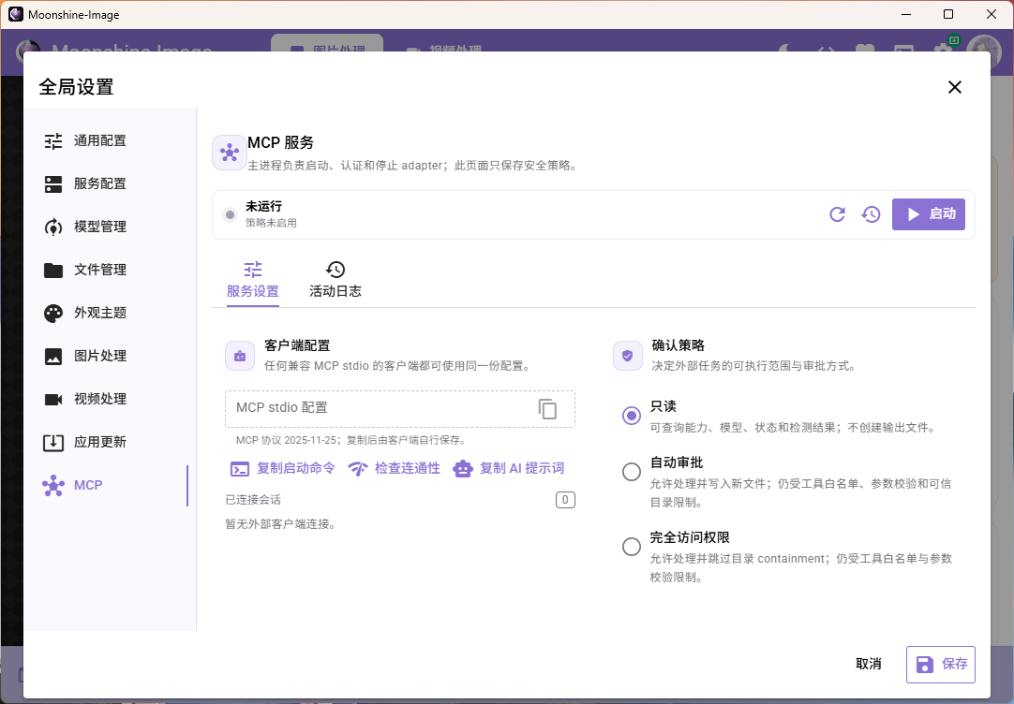1014x704 pixels.
Task: Click the 未运行 status indicator dot
Action: point(230,214)
